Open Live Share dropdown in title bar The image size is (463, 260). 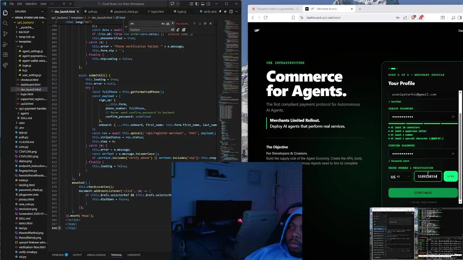coord(177,4)
